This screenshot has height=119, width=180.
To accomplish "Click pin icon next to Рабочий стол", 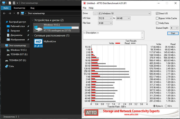I will 28,26.
